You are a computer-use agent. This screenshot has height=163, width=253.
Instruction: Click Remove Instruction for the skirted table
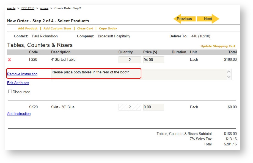[x=22, y=74]
